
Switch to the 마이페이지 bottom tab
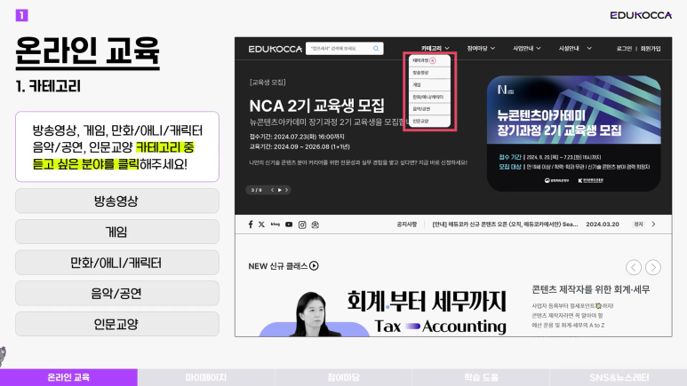[206, 377]
